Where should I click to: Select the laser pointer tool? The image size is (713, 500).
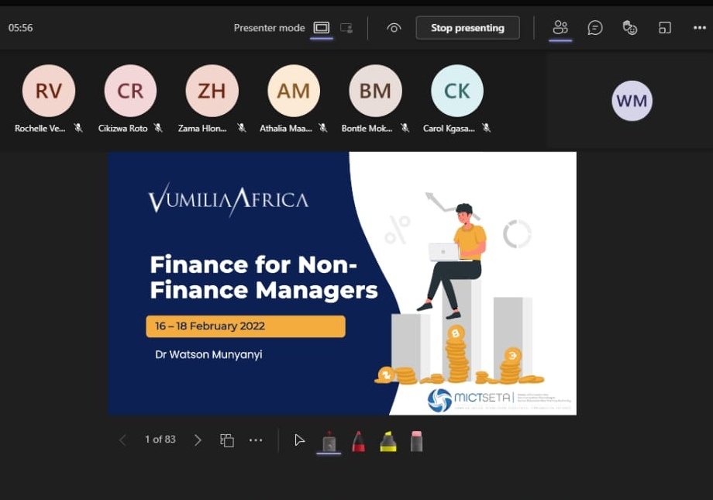[x=329, y=442]
